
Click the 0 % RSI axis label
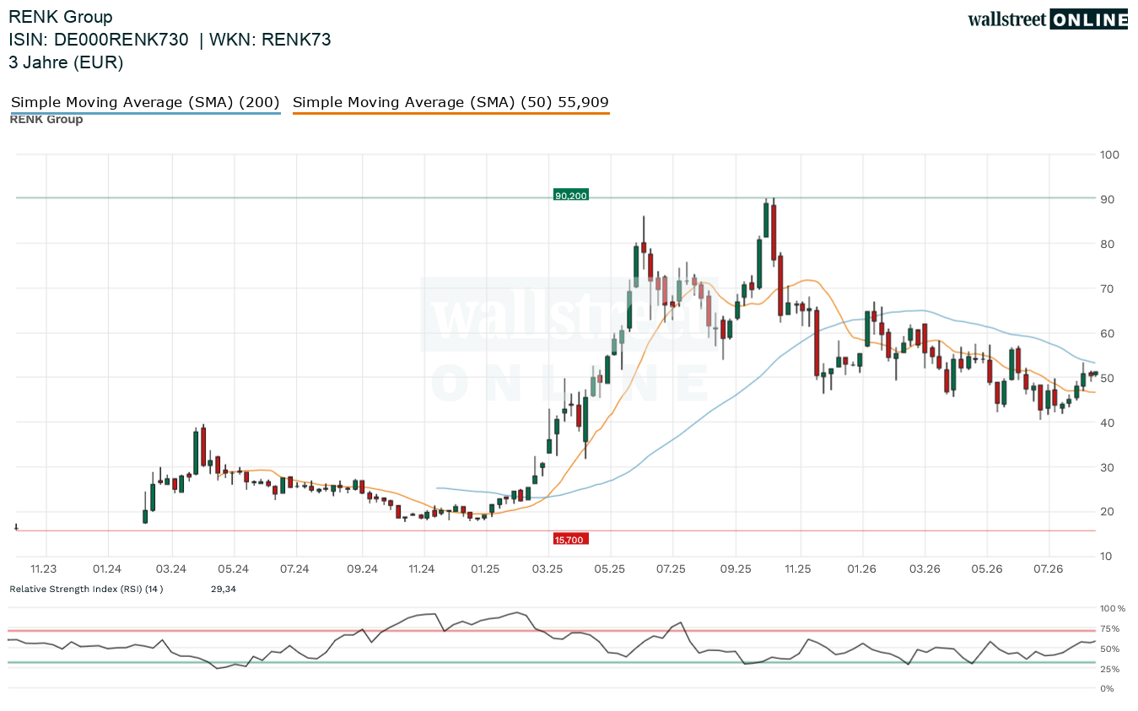[1108, 689]
